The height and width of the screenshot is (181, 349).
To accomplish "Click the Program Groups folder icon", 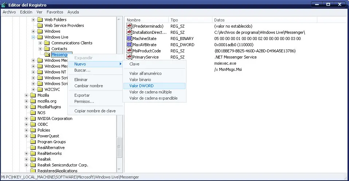I will click(x=33, y=142).
